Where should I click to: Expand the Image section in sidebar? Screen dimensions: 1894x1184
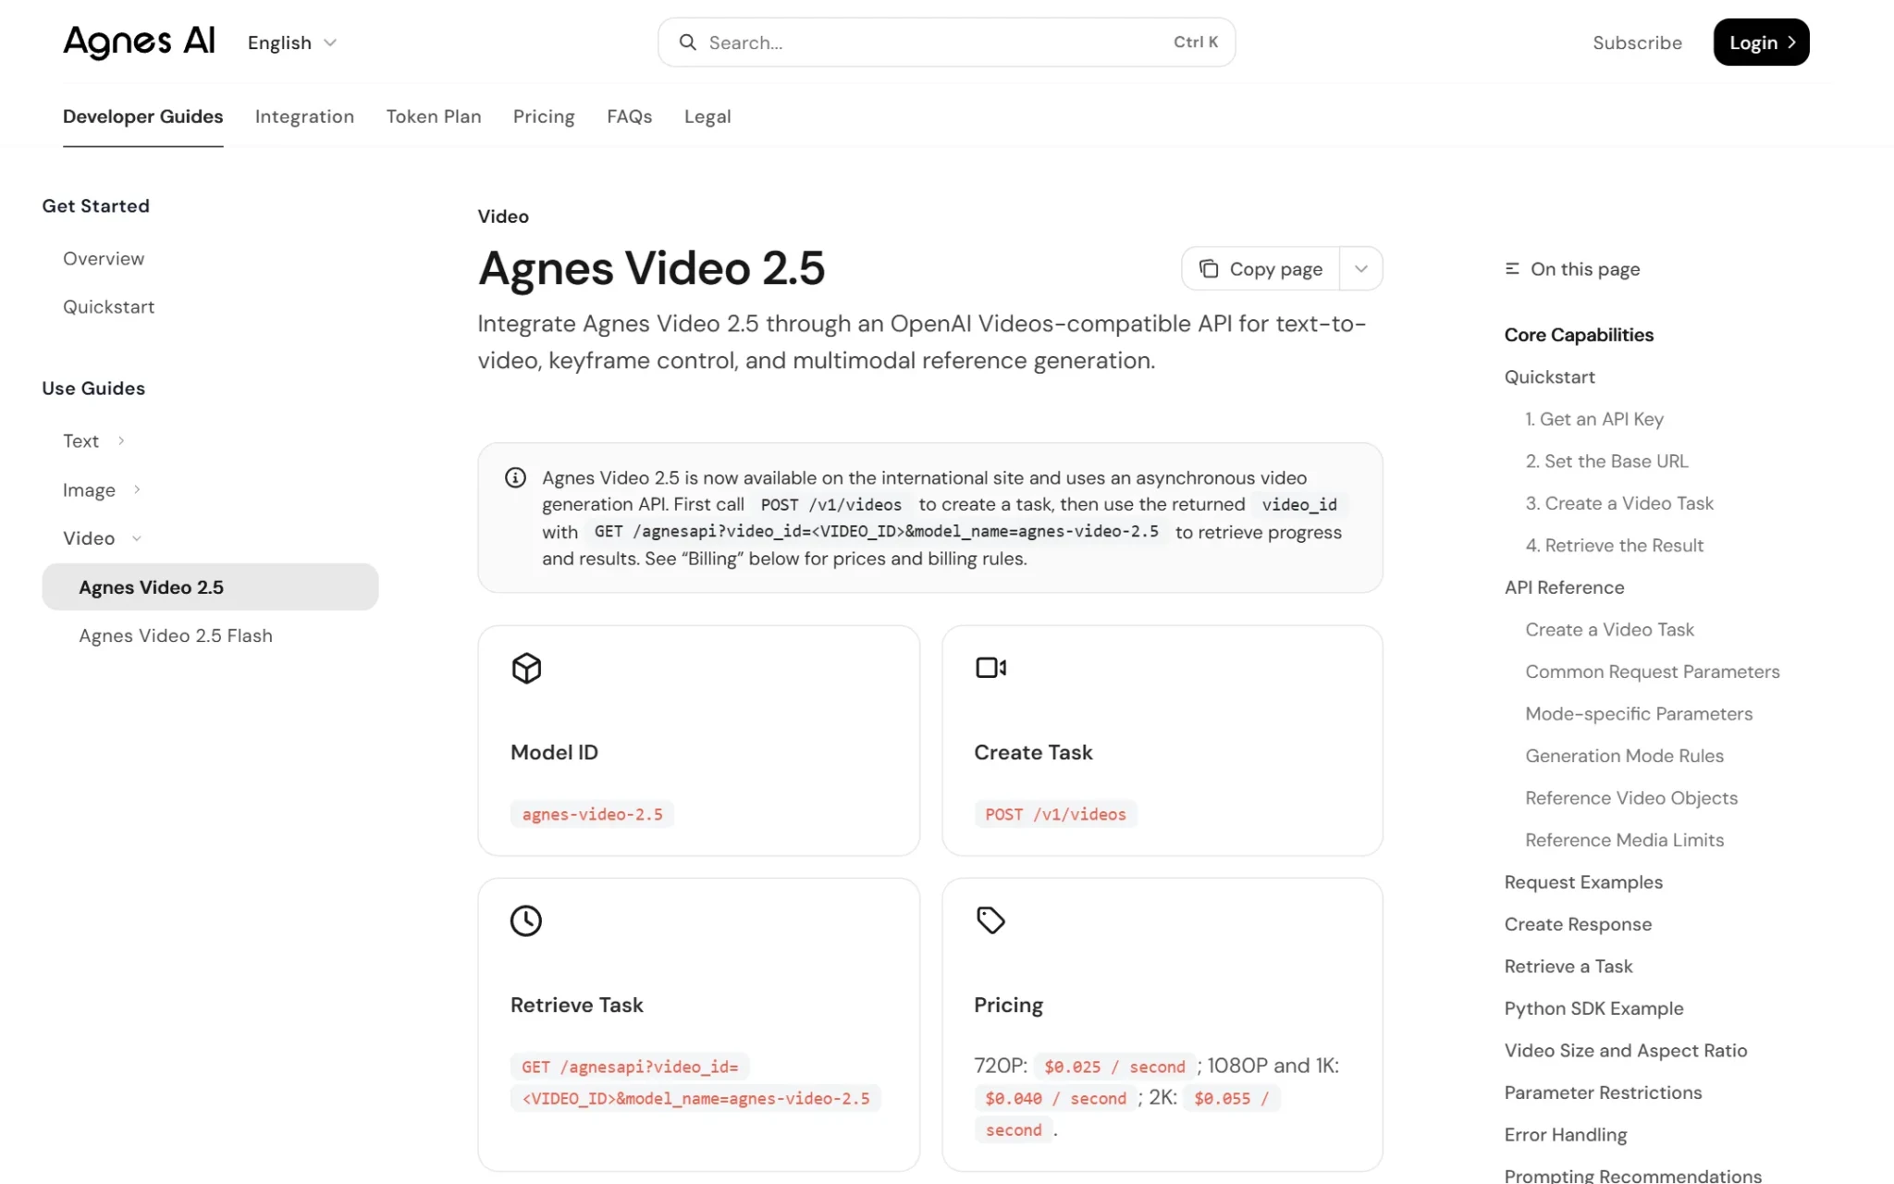point(101,490)
